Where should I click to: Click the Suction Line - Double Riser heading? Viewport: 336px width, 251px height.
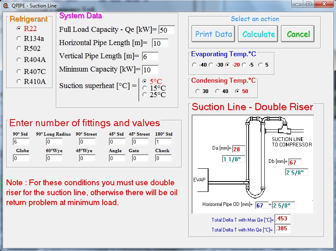click(x=252, y=107)
